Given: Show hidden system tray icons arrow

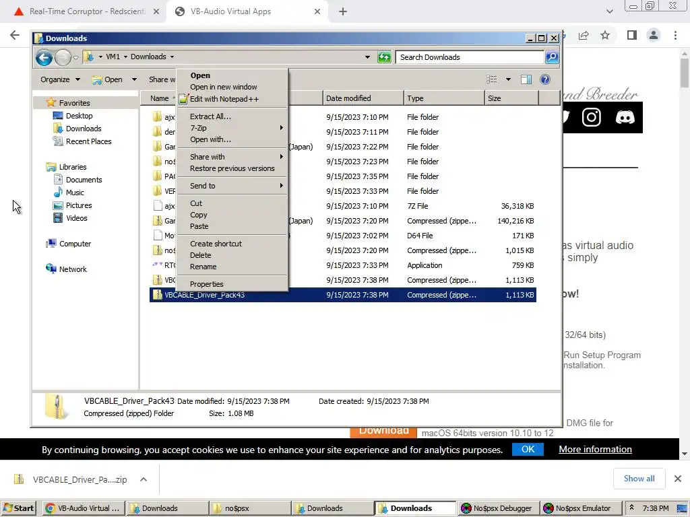Looking at the screenshot, I should click(631, 508).
